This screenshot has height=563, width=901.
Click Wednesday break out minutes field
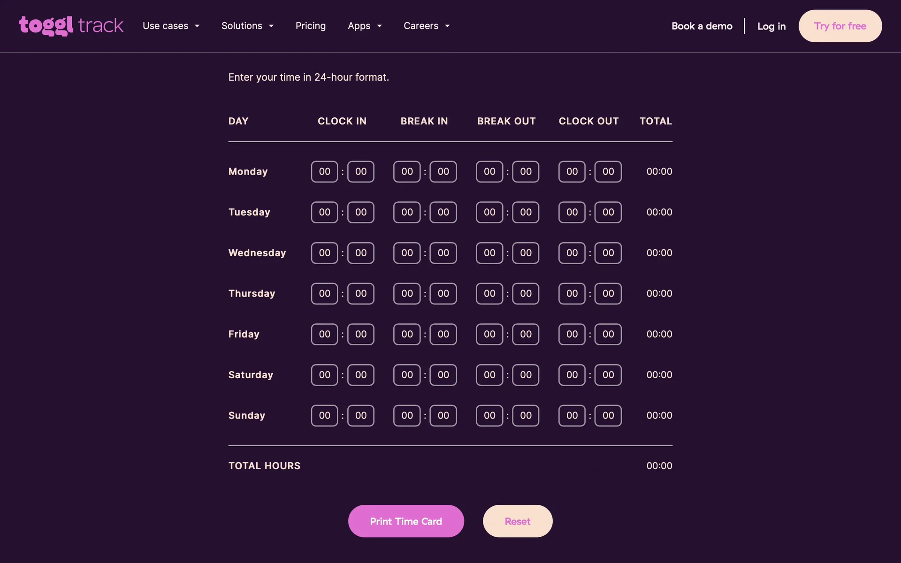coord(526,253)
